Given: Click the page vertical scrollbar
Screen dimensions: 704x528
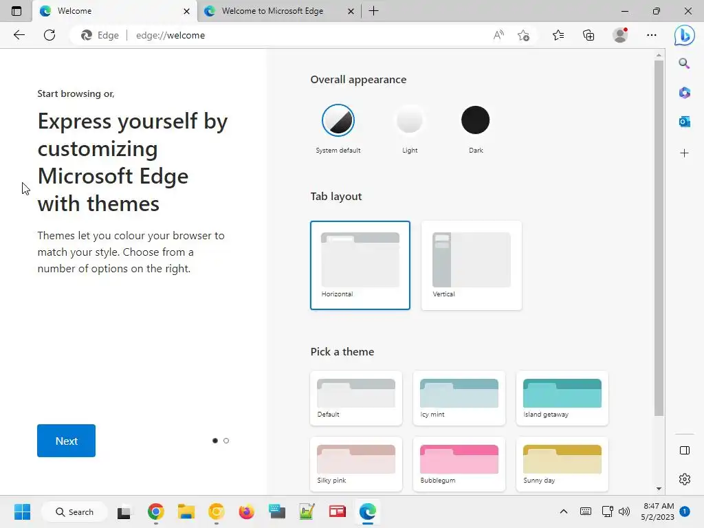Looking at the screenshot, I should tap(659, 238).
